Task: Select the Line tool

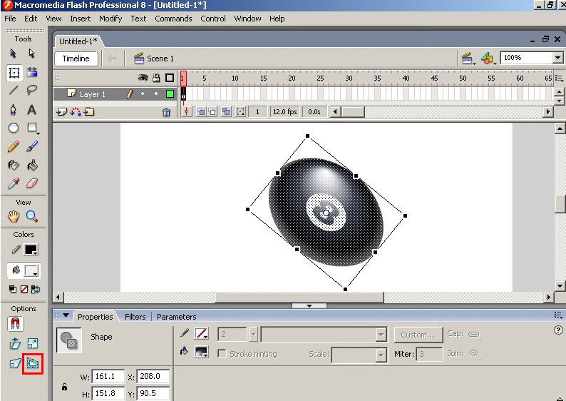Action: coord(14,90)
